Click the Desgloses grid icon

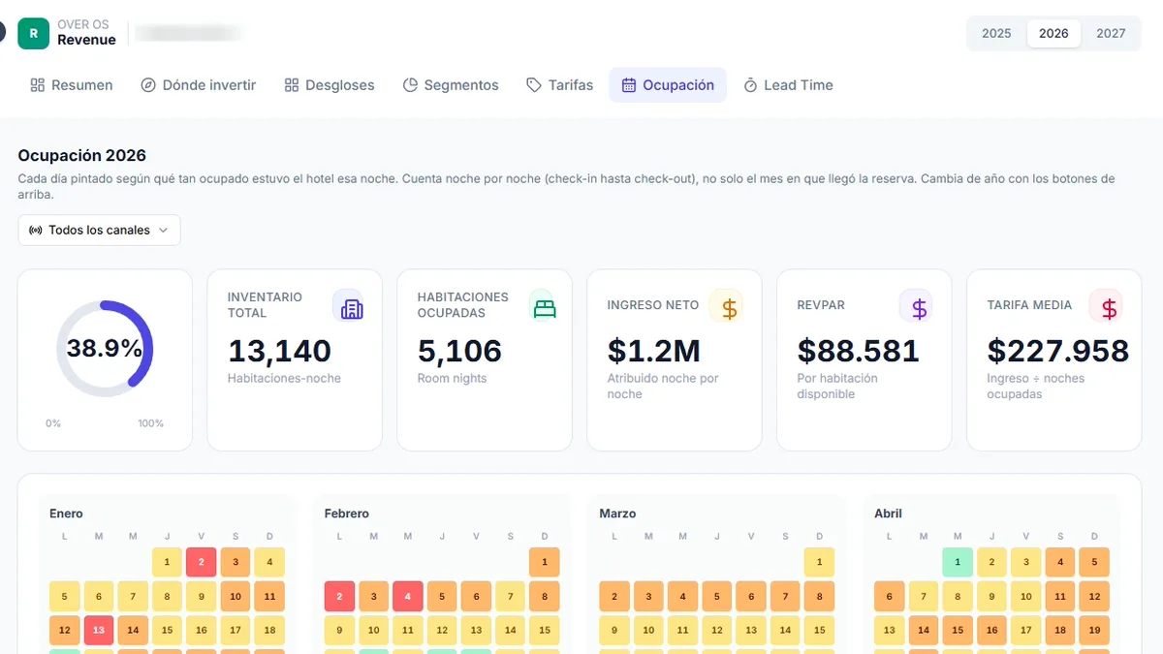[x=292, y=85]
